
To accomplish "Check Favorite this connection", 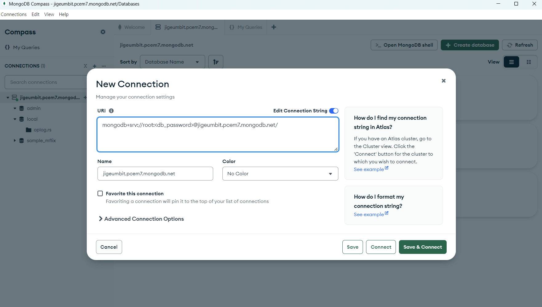I will click(x=100, y=193).
